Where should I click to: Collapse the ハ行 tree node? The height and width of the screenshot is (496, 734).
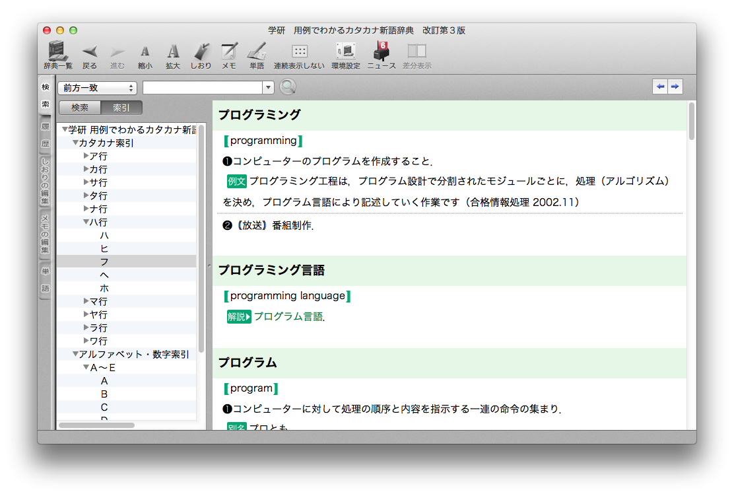86,223
